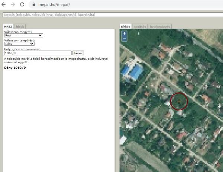Screen dimensions: 223x172
Task: Go back with the browser back arrow
Action: [x=4, y=5]
